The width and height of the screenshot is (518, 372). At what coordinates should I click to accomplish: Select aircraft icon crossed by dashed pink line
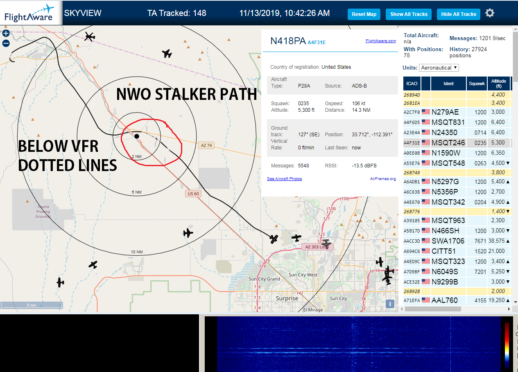[90, 36]
